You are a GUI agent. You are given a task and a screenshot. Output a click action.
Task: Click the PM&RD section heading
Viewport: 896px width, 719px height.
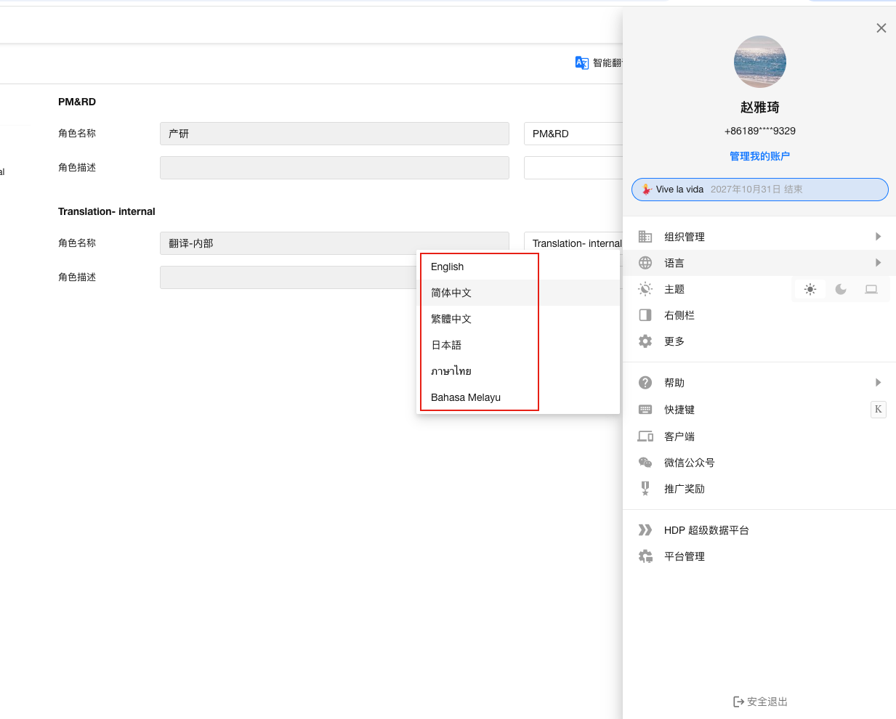pyautogui.click(x=77, y=102)
